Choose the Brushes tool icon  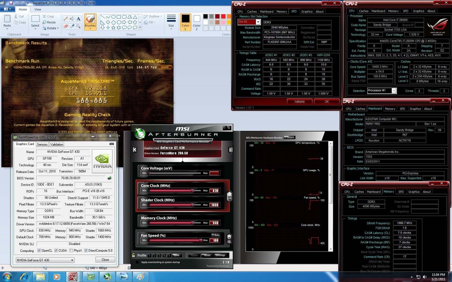tap(90, 19)
